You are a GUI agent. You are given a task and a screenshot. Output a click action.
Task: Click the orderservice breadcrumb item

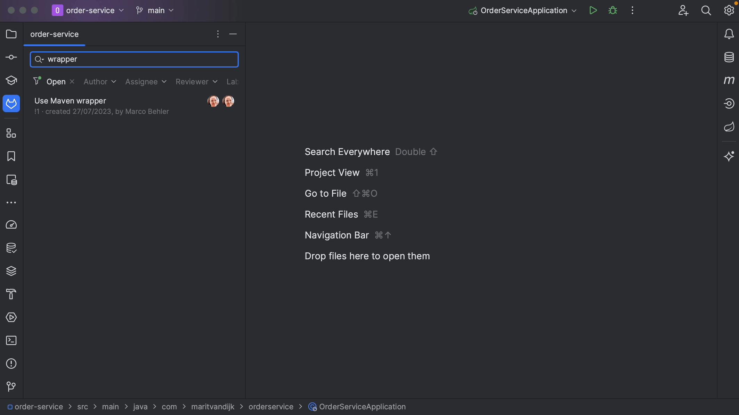coord(271,407)
